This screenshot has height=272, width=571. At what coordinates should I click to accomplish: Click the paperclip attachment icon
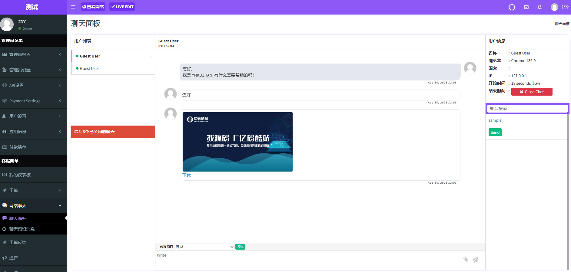pos(466,259)
